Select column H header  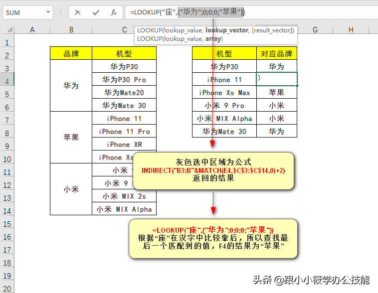click(351, 29)
